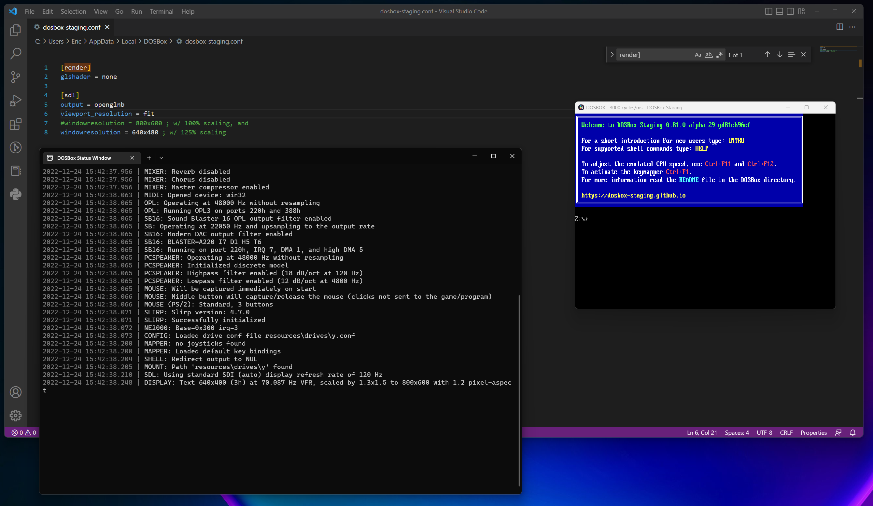
Task: Open the Manage gear menu
Action: click(x=16, y=415)
